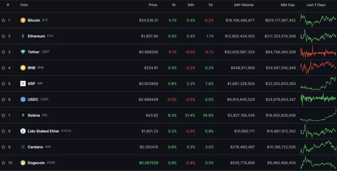Viewport: 337px width, 171px height.
Task: Favorite Ethereum with its star
Action: [3, 36]
